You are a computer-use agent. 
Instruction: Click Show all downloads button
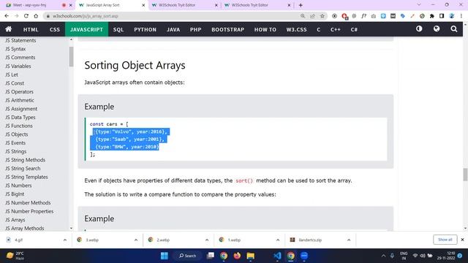tap(445, 240)
